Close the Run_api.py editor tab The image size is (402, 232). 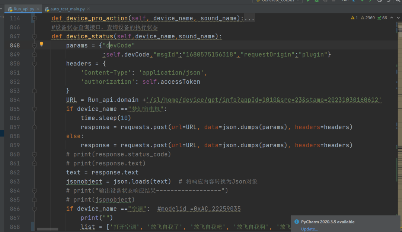(38, 9)
